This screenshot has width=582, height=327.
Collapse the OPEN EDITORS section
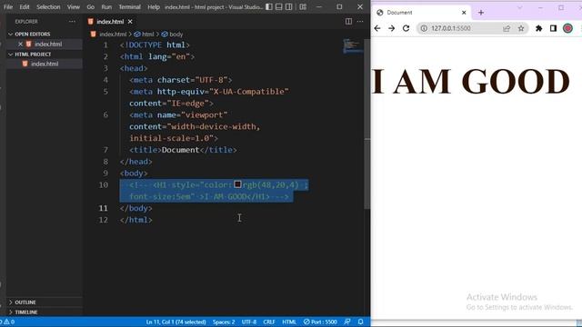pos(33,34)
